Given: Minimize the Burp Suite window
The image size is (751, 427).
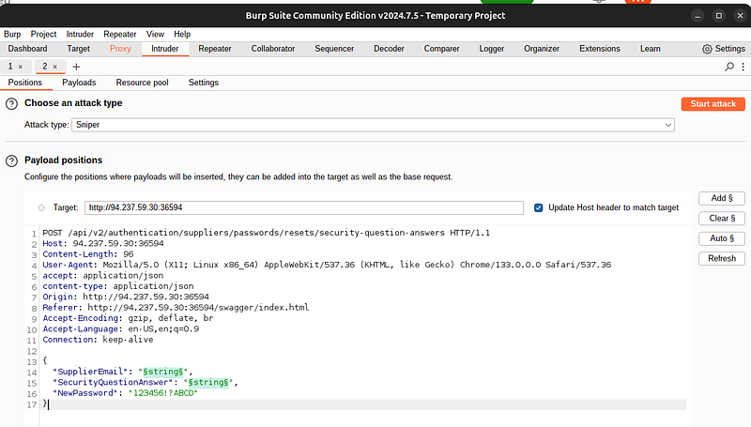Looking at the screenshot, I should click(x=697, y=16).
